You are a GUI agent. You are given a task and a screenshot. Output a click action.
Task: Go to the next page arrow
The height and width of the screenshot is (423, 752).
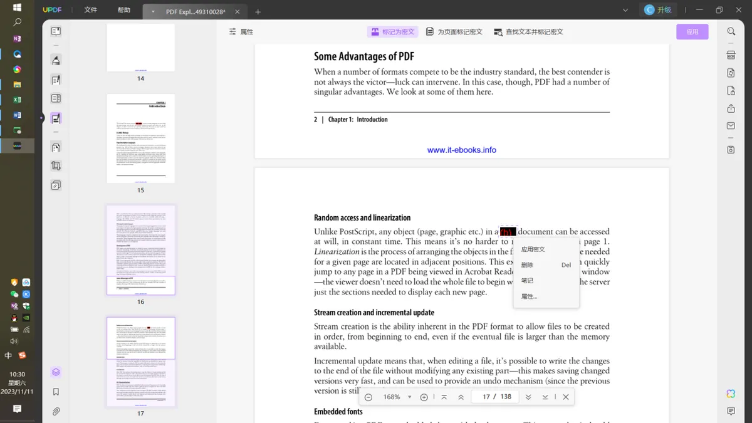[528, 397]
